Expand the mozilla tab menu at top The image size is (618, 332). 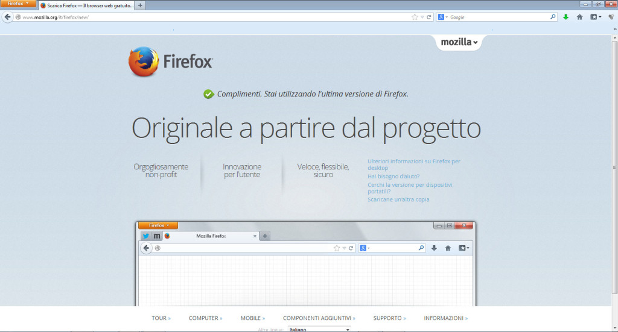[459, 42]
